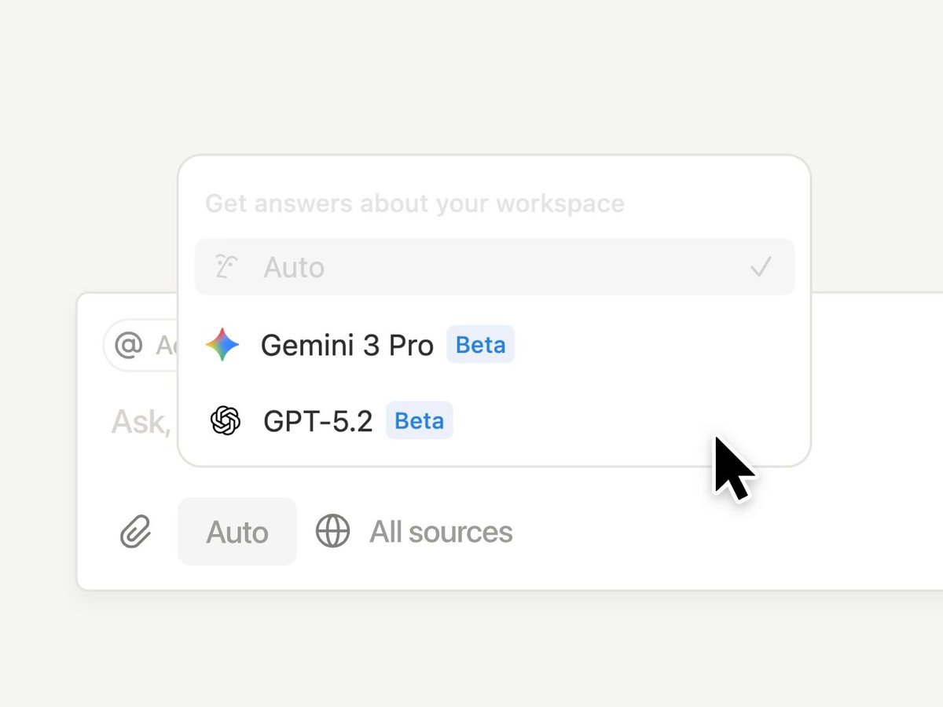The height and width of the screenshot is (707, 943).
Task: Click the checkmark beside Auto
Action: click(760, 268)
